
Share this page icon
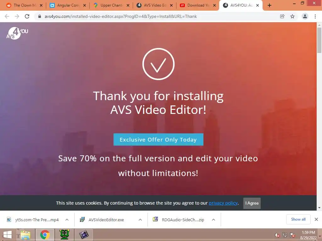click(282, 16)
